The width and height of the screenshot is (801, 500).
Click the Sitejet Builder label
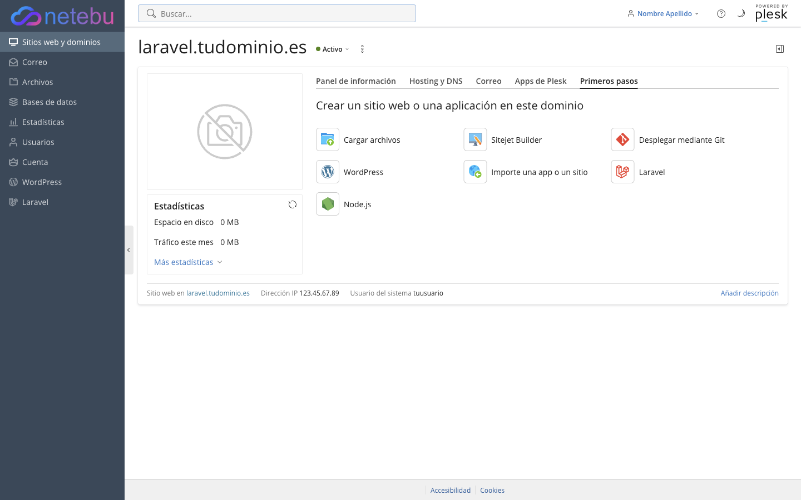pos(516,140)
